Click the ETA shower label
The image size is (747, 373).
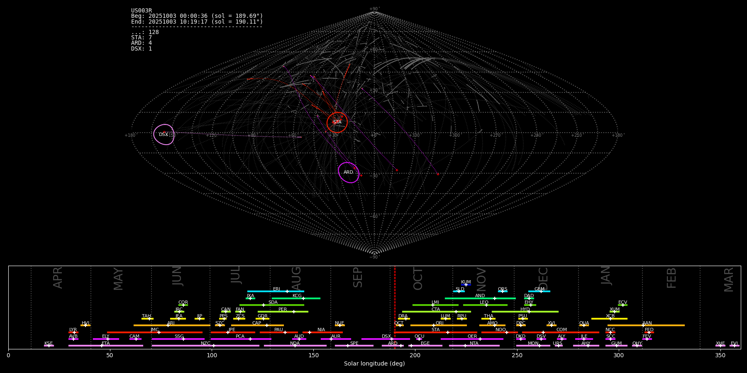click(x=106, y=344)
